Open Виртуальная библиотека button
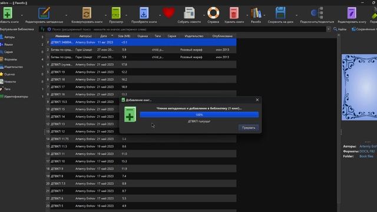Screen dimensions: 377x212 pyautogui.click(x=17, y=29)
